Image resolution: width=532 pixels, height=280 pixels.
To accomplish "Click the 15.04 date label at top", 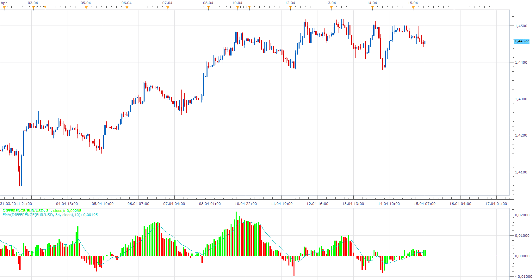I will [413, 3].
